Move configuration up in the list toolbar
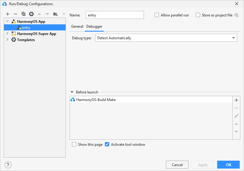The width and height of the screenshot is (244, 171). pos(39,14)
